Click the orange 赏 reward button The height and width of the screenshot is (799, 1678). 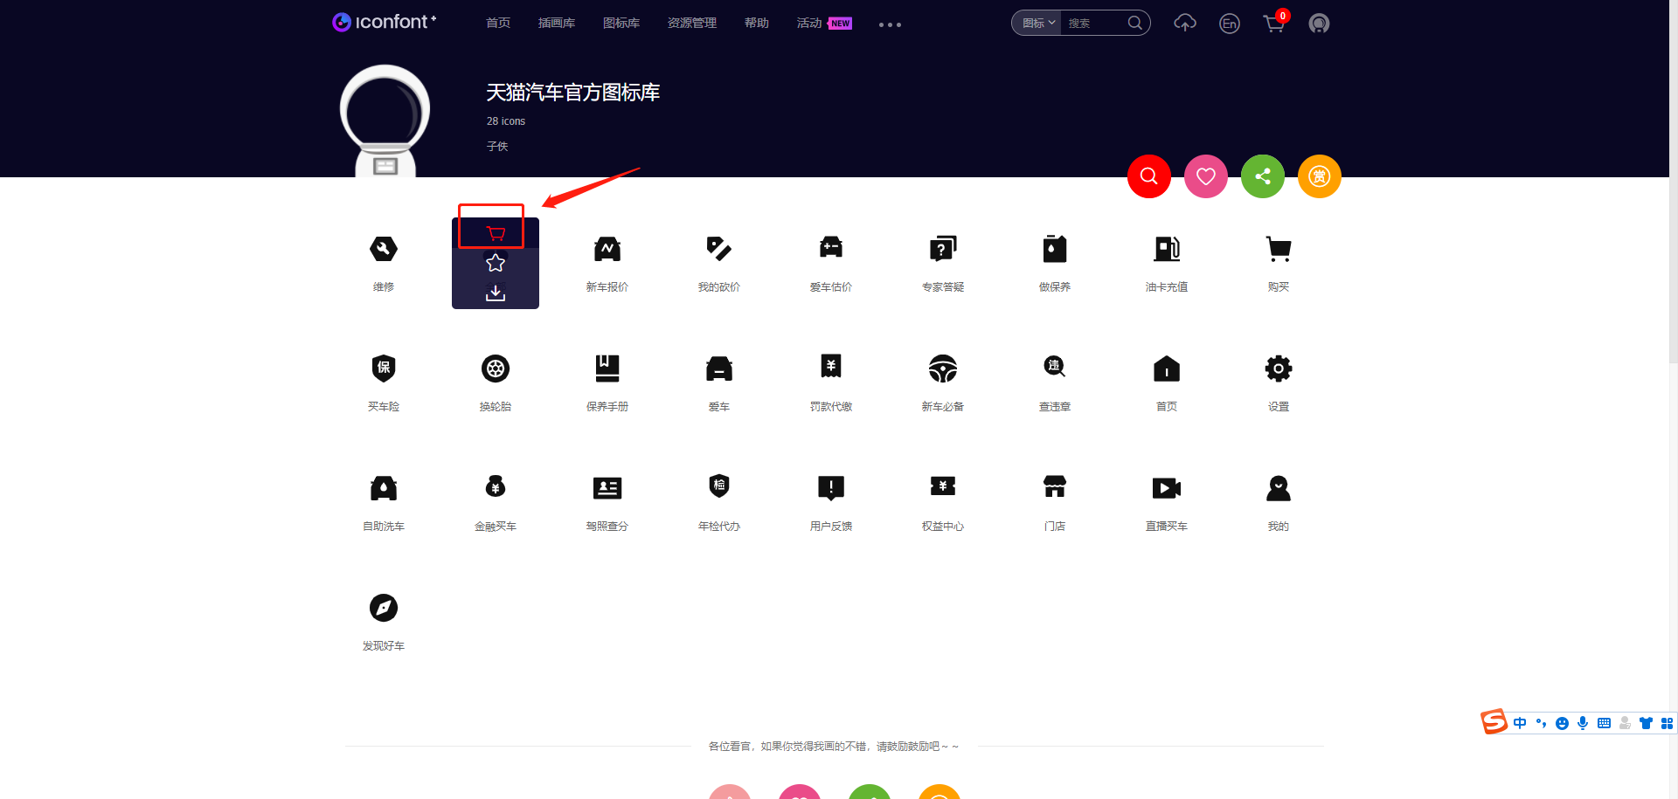click(1320, 176)
